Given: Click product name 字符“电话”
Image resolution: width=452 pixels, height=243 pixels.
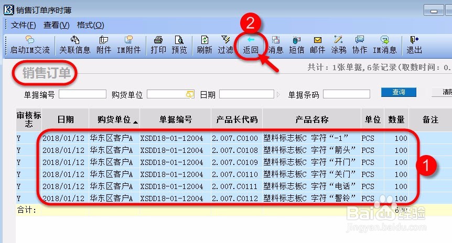Looking at the screenshot, I should pyautogui.click(x=333, y=186).
